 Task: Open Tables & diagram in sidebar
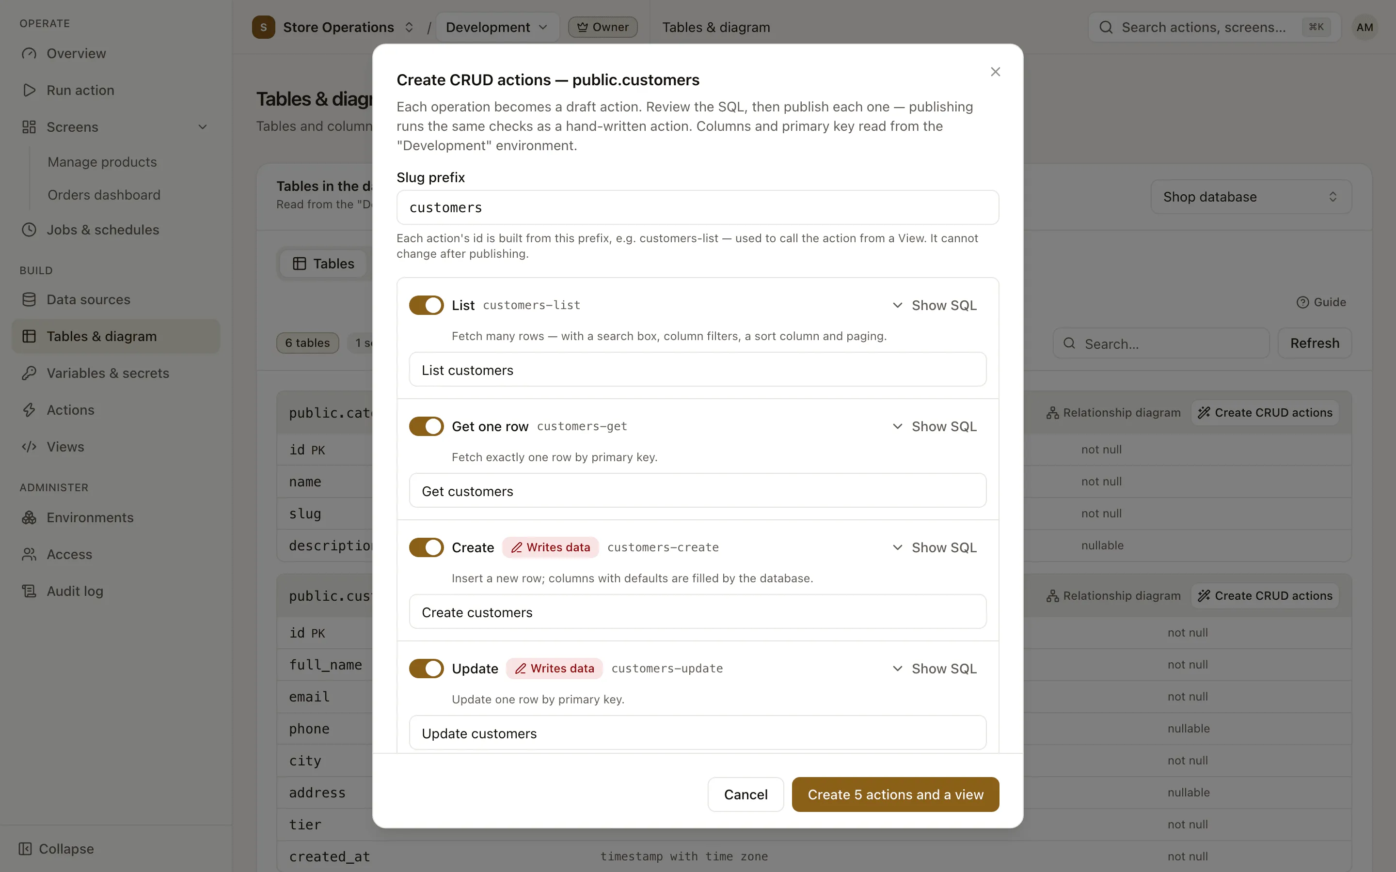pos(115,336)
